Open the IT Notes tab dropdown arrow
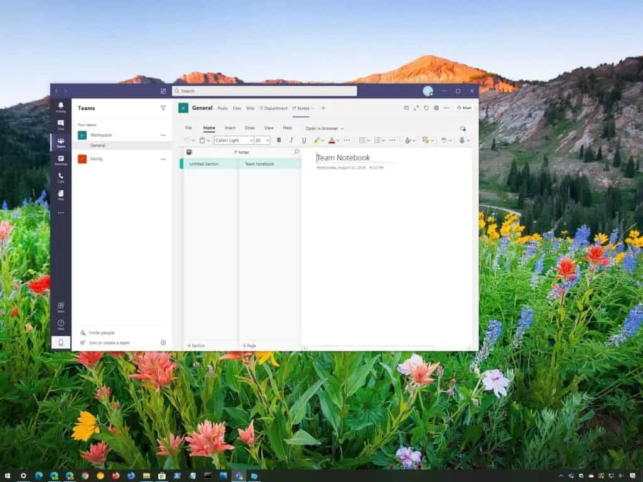 [311, 107]
